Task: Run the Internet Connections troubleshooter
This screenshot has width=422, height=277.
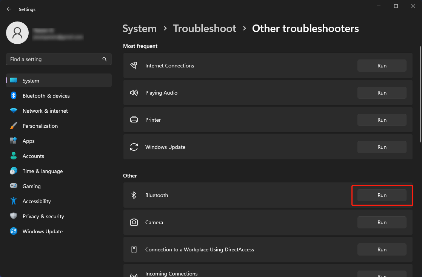Action: tap(382, 66)
